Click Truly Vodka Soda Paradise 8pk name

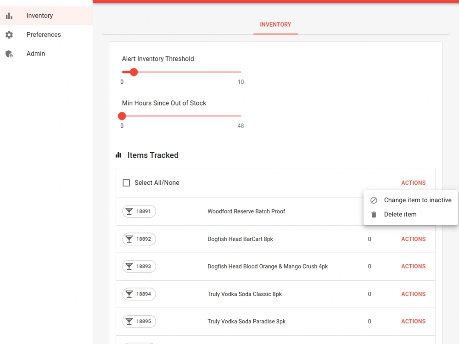point(246,321)
